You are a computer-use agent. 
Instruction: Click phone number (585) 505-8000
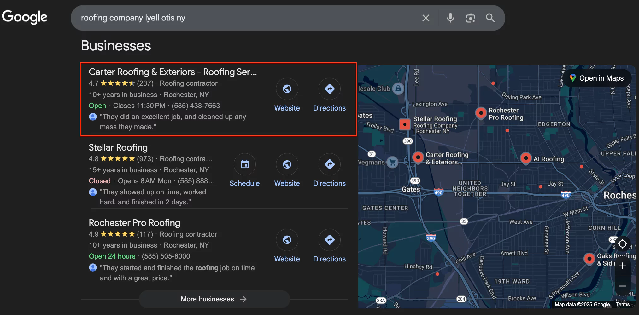(x=166, y=256)
